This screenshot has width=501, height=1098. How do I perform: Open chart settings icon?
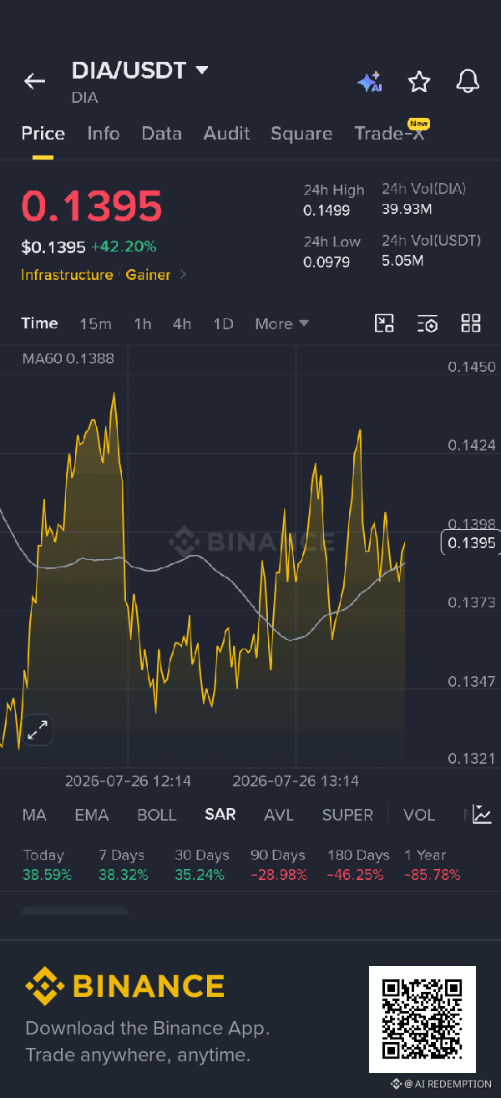click(x=428, y=323)
